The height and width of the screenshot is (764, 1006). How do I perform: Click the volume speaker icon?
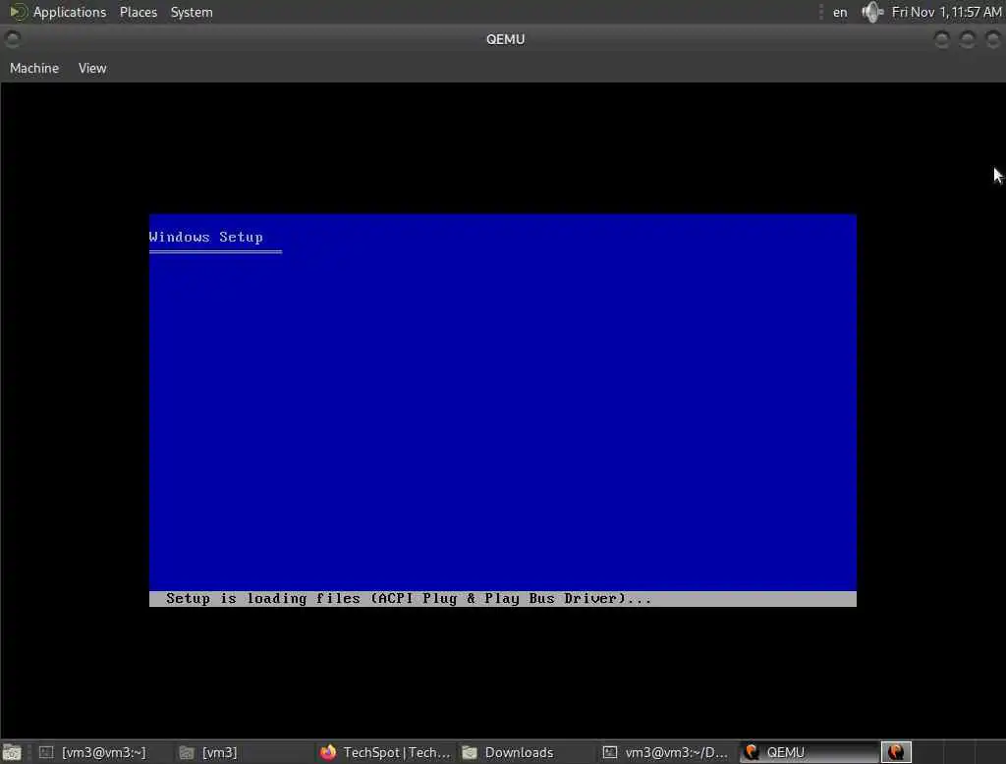click(872, 12)
